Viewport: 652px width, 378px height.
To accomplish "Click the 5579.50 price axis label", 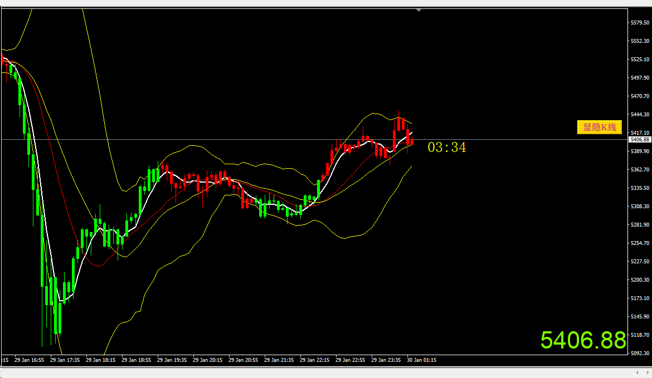I will [640, 23].
